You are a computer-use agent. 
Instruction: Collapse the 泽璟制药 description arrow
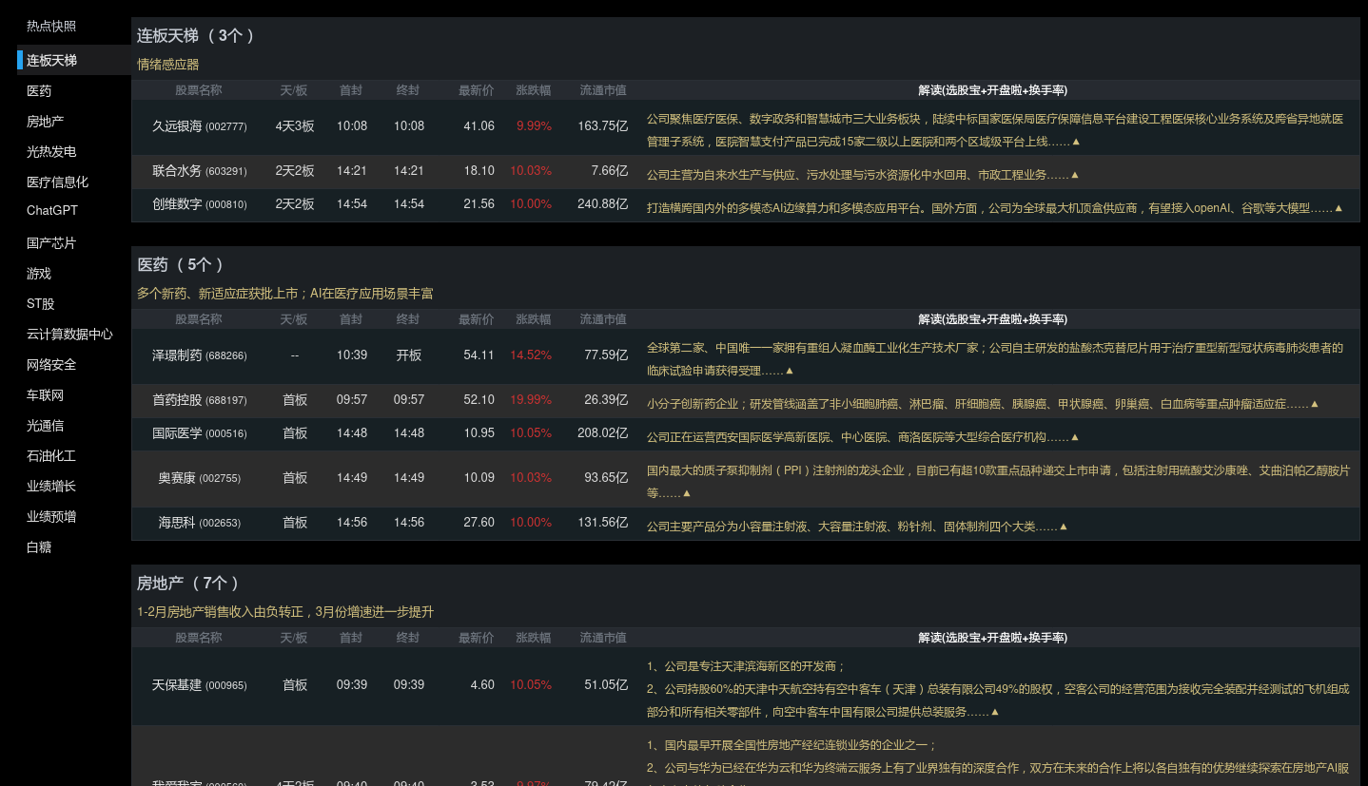click(x=790, y=371)
